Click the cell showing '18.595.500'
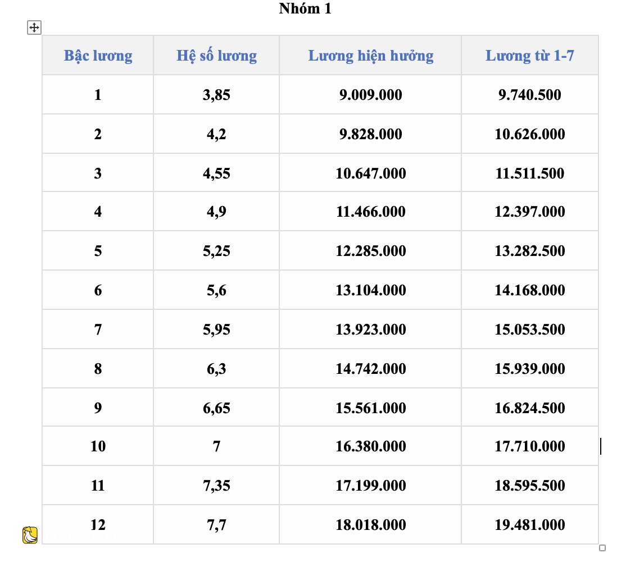 click(x=530, y=486)
